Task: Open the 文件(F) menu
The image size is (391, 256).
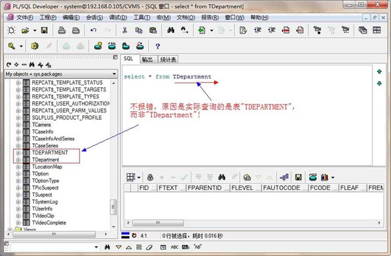Action: pyautogui.click(x=25, y=17)
